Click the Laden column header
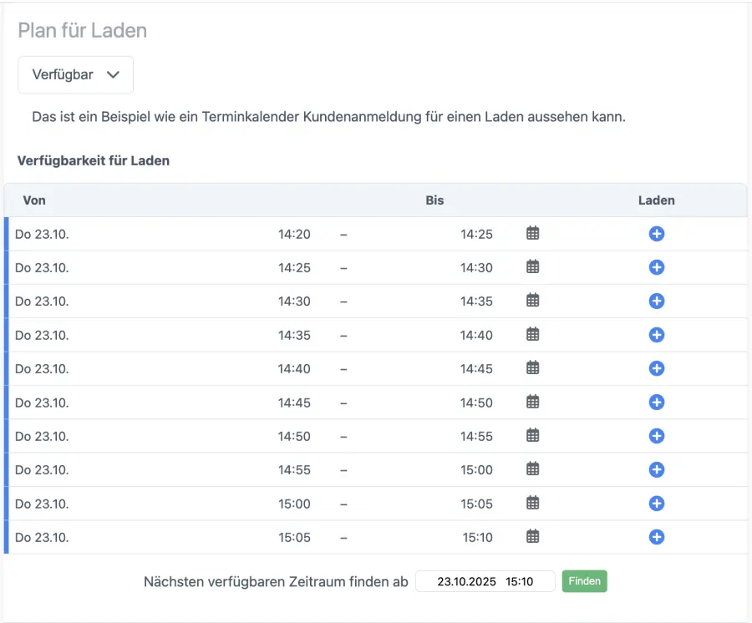Viewport: 752px width, 623px height. pos(657,200)
